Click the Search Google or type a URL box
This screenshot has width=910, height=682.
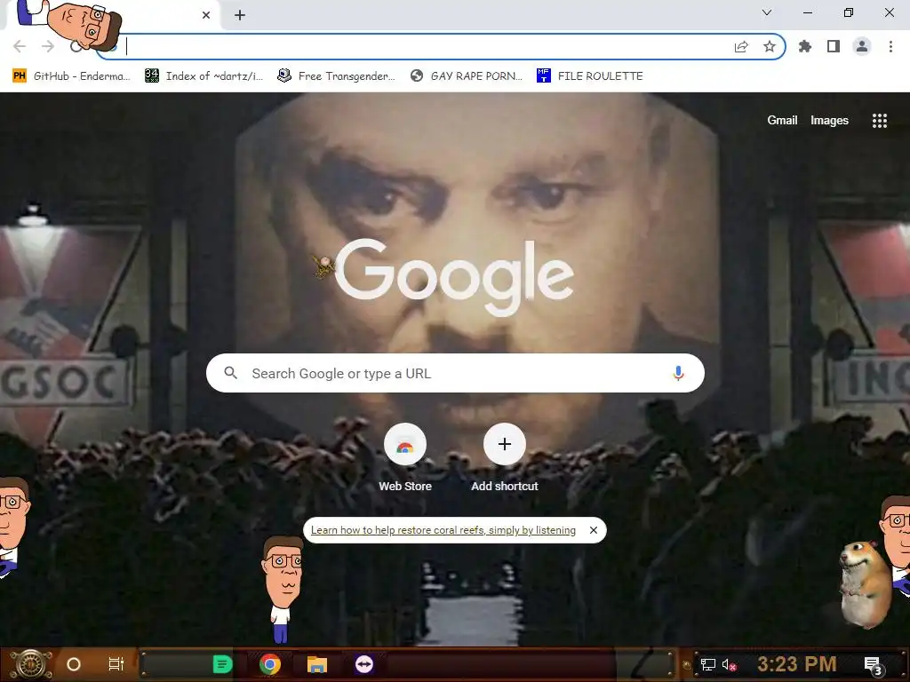pyautogui.click(x=456, y=373)
